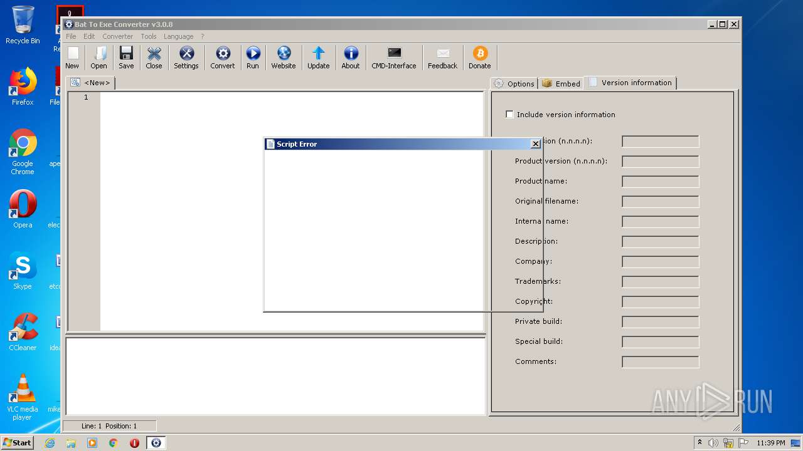Close current script with Close icon
The image size is (803, 451).
pos(154,58)
